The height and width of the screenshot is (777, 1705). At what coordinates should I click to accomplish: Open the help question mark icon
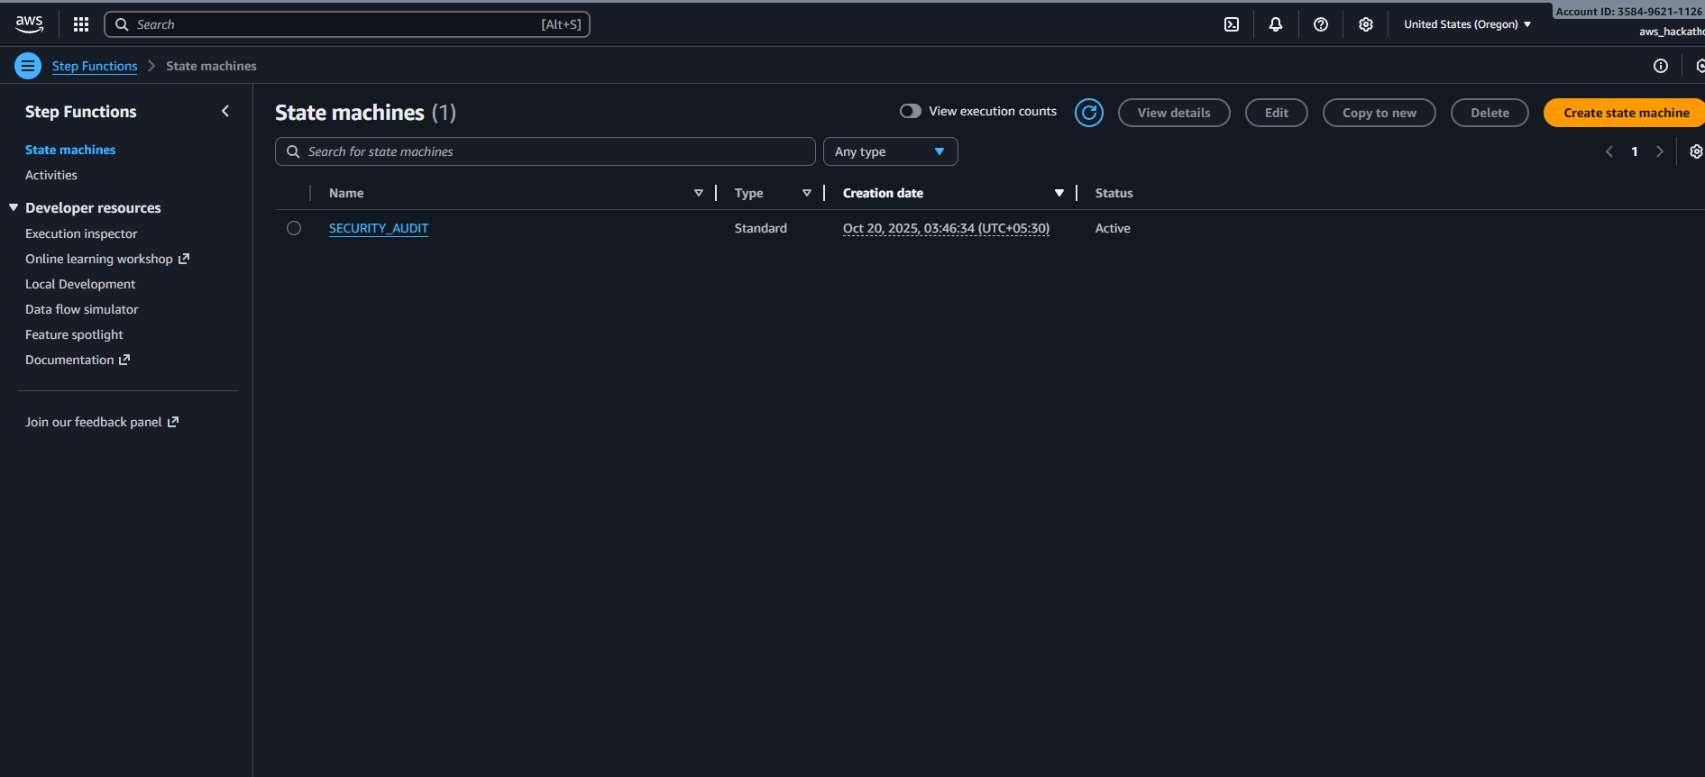[x=1321, y=24]
